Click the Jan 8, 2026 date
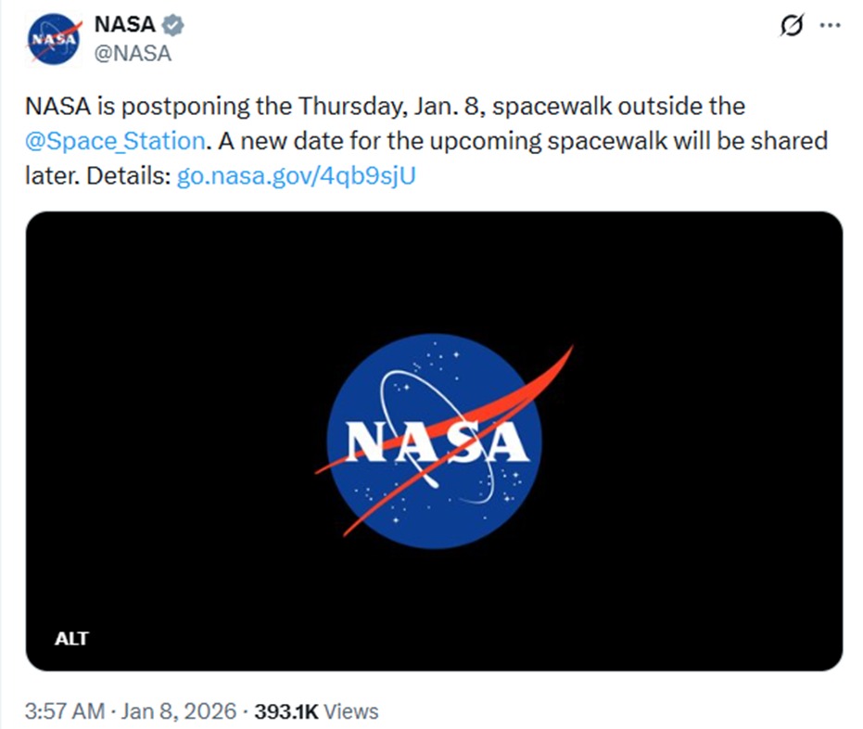The height and width of the screenshot is (729, 863). click(x=177, y=711)
